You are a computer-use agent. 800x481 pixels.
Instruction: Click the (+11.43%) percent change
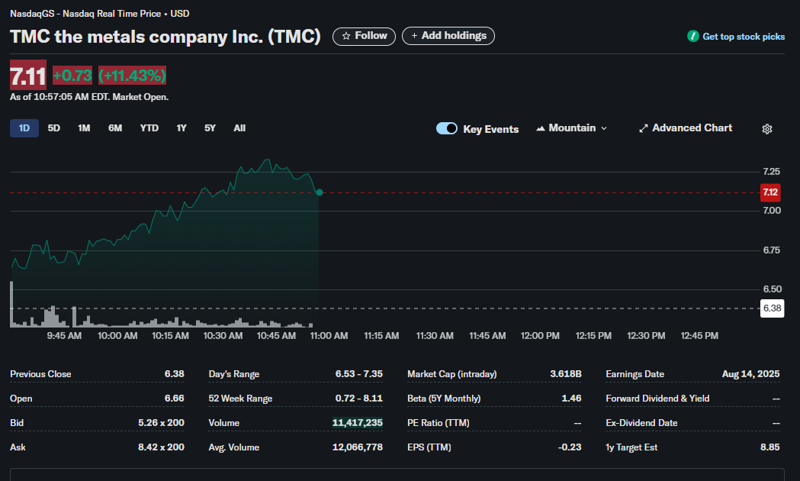pyautogui.click(x=132, y=76)
